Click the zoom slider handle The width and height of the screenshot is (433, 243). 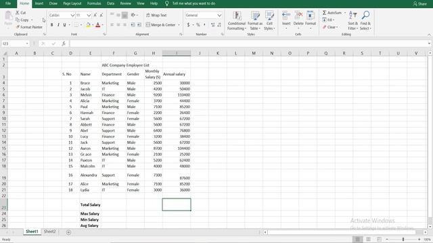[x=403, y=240]
